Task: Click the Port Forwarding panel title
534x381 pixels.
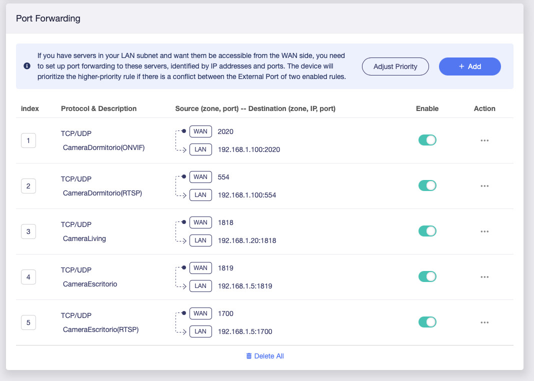Action: tap(48, 18)
